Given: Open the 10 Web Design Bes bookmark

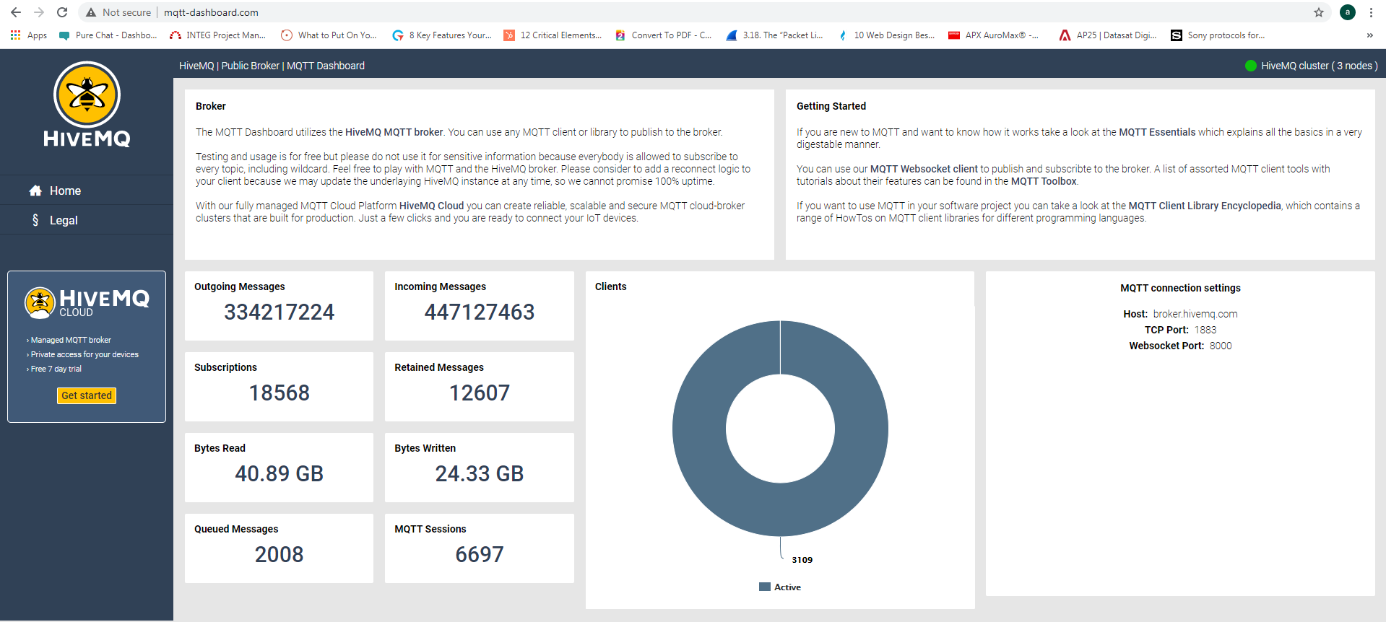Looking at the screenshot, I should coord(886,35).
